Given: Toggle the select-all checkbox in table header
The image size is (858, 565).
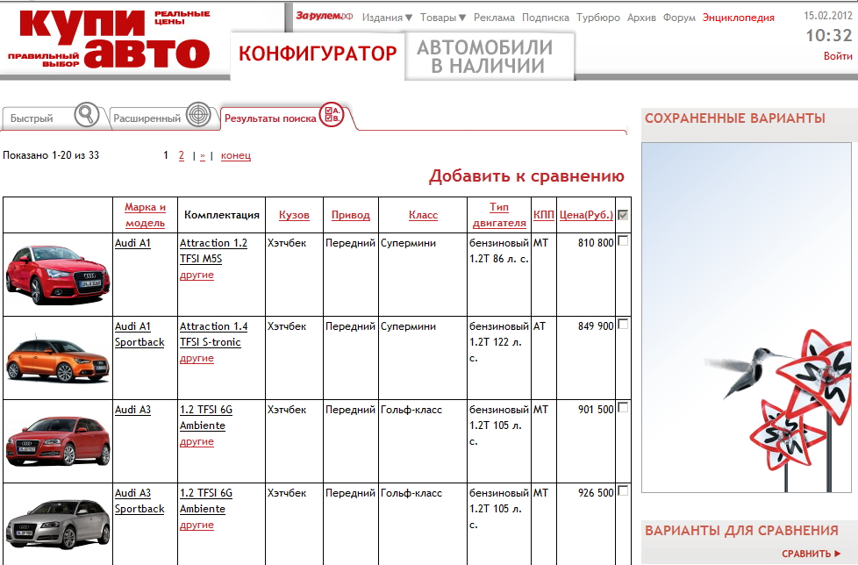Looking at the screenshot, I should [x=623, y=215].
